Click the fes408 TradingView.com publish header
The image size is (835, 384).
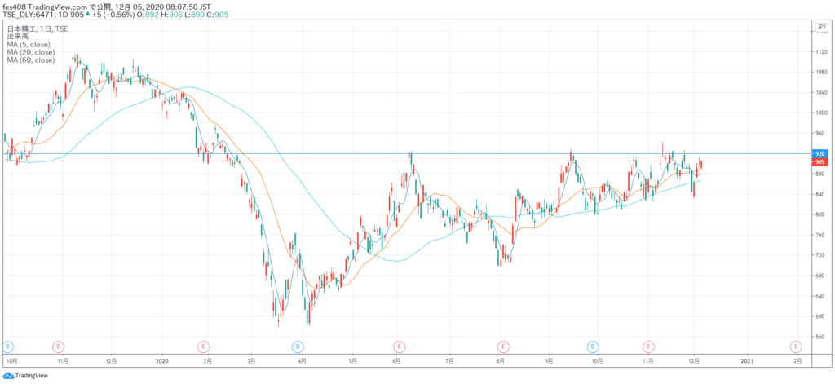point(107,6)
